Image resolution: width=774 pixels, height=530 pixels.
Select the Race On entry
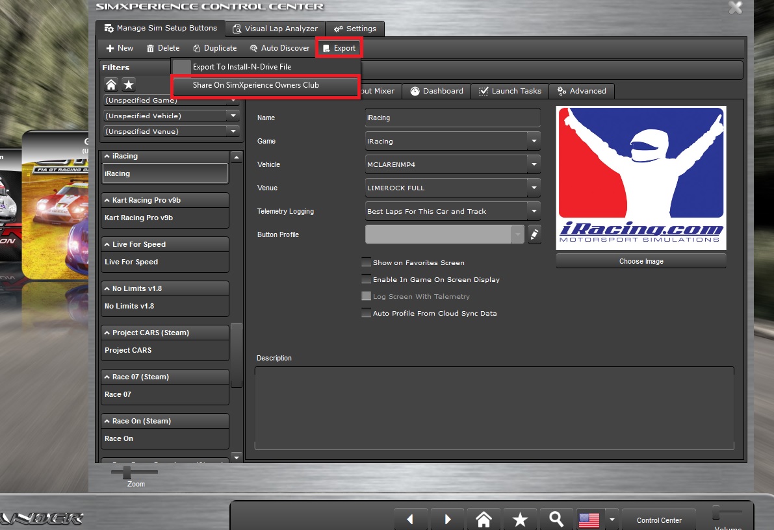tap(165, 438)
